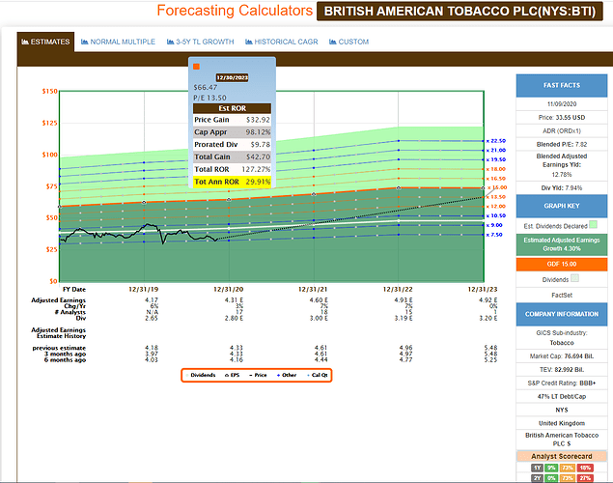Open the HISTORICAL CAGR tab
Viewport: 613px width, 483px height.
282,42
